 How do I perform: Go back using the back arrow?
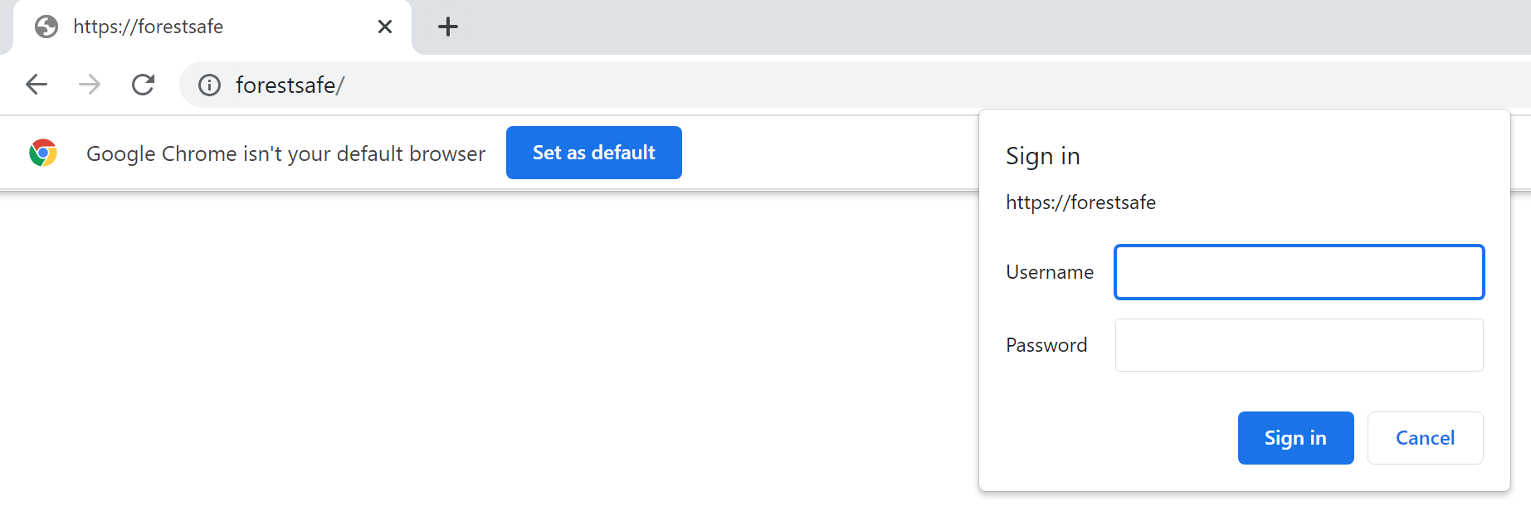[37, 85]
